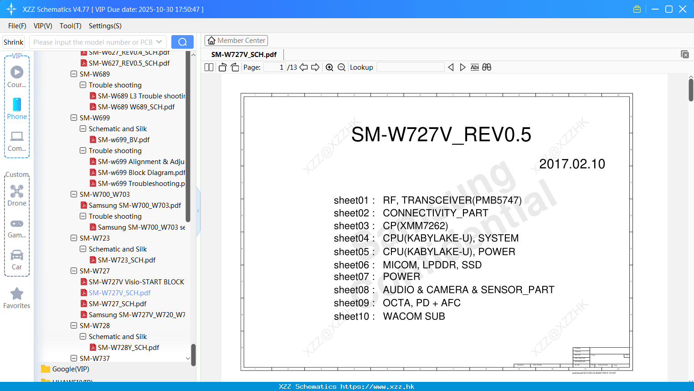Open VIP(V) menu
The image size is (694, 391).
43,26
